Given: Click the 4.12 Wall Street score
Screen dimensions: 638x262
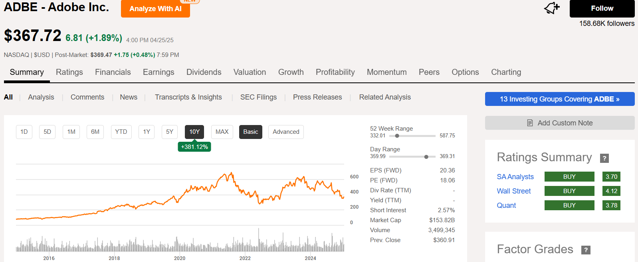Looking at the screenshot, I should click(611, 191).
